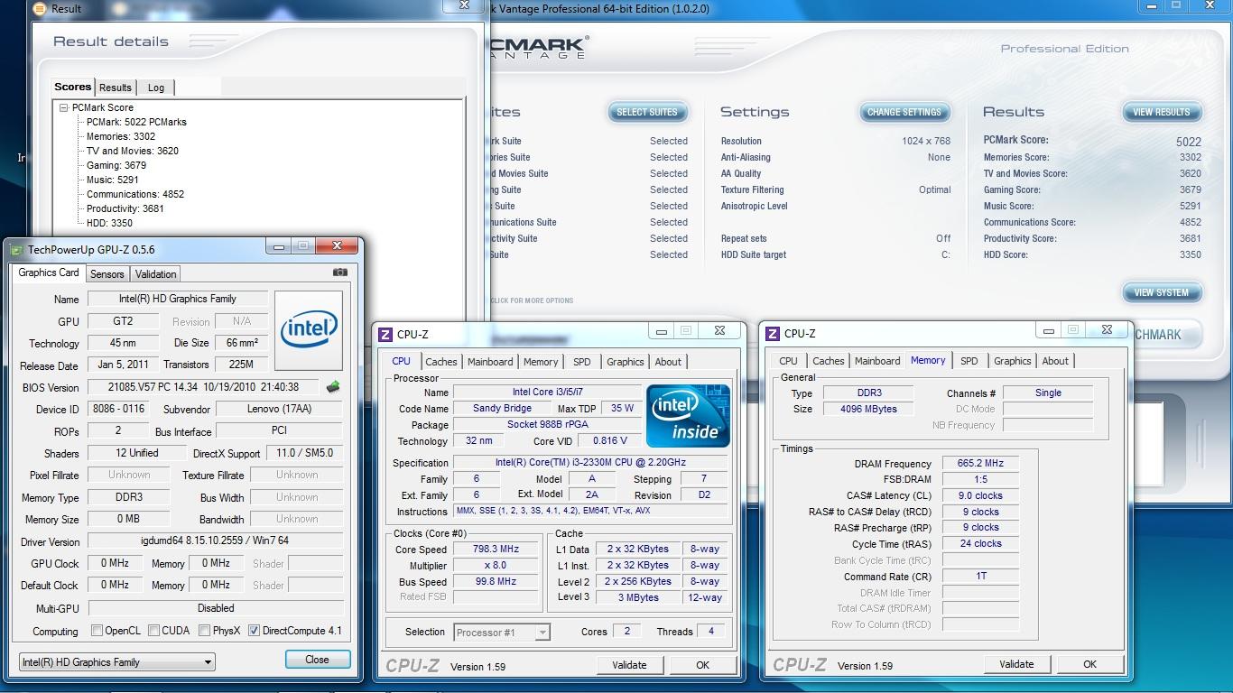Open the Processor #1 selection dropdown
Viewport: 1233px width, 693px height.
502,633
